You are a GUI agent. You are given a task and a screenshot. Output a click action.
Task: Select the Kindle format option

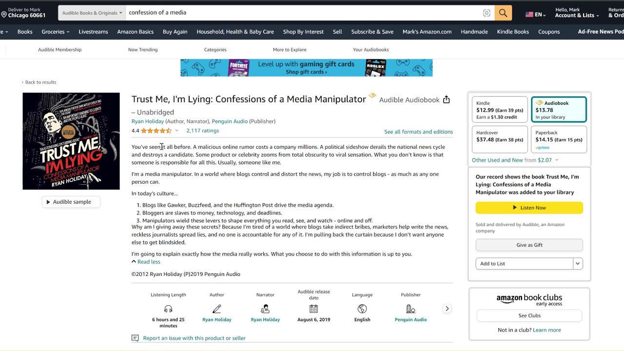(x=500, y=110)
